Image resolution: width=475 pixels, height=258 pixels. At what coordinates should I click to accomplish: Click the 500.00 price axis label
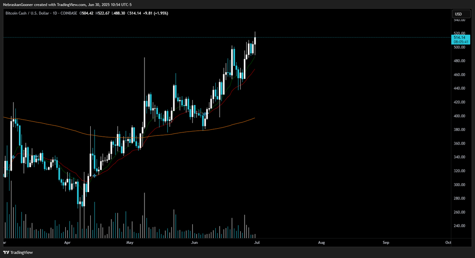(x=459, y=47)
